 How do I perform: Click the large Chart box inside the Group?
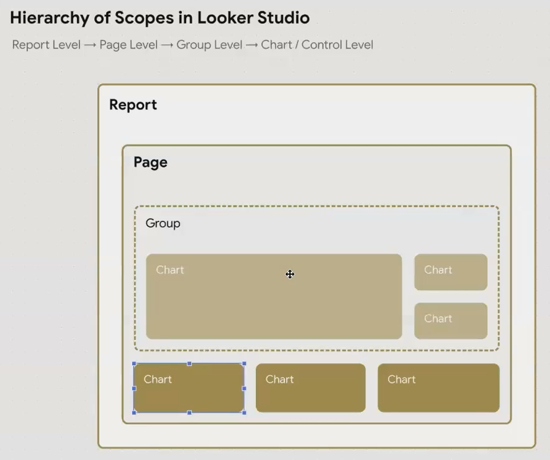274,297
